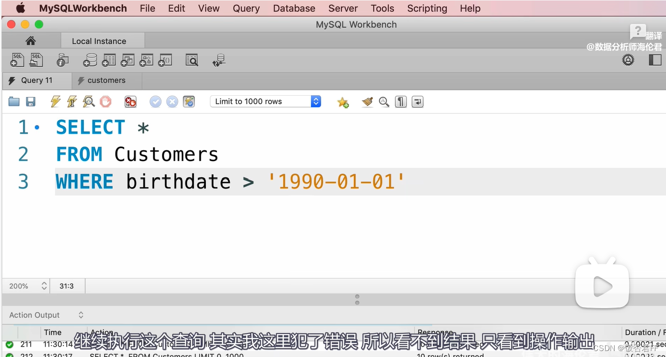This screenshot has height=357, width=666.
Task: Run Explain plan on current statement
Action: tap(89, 102)
